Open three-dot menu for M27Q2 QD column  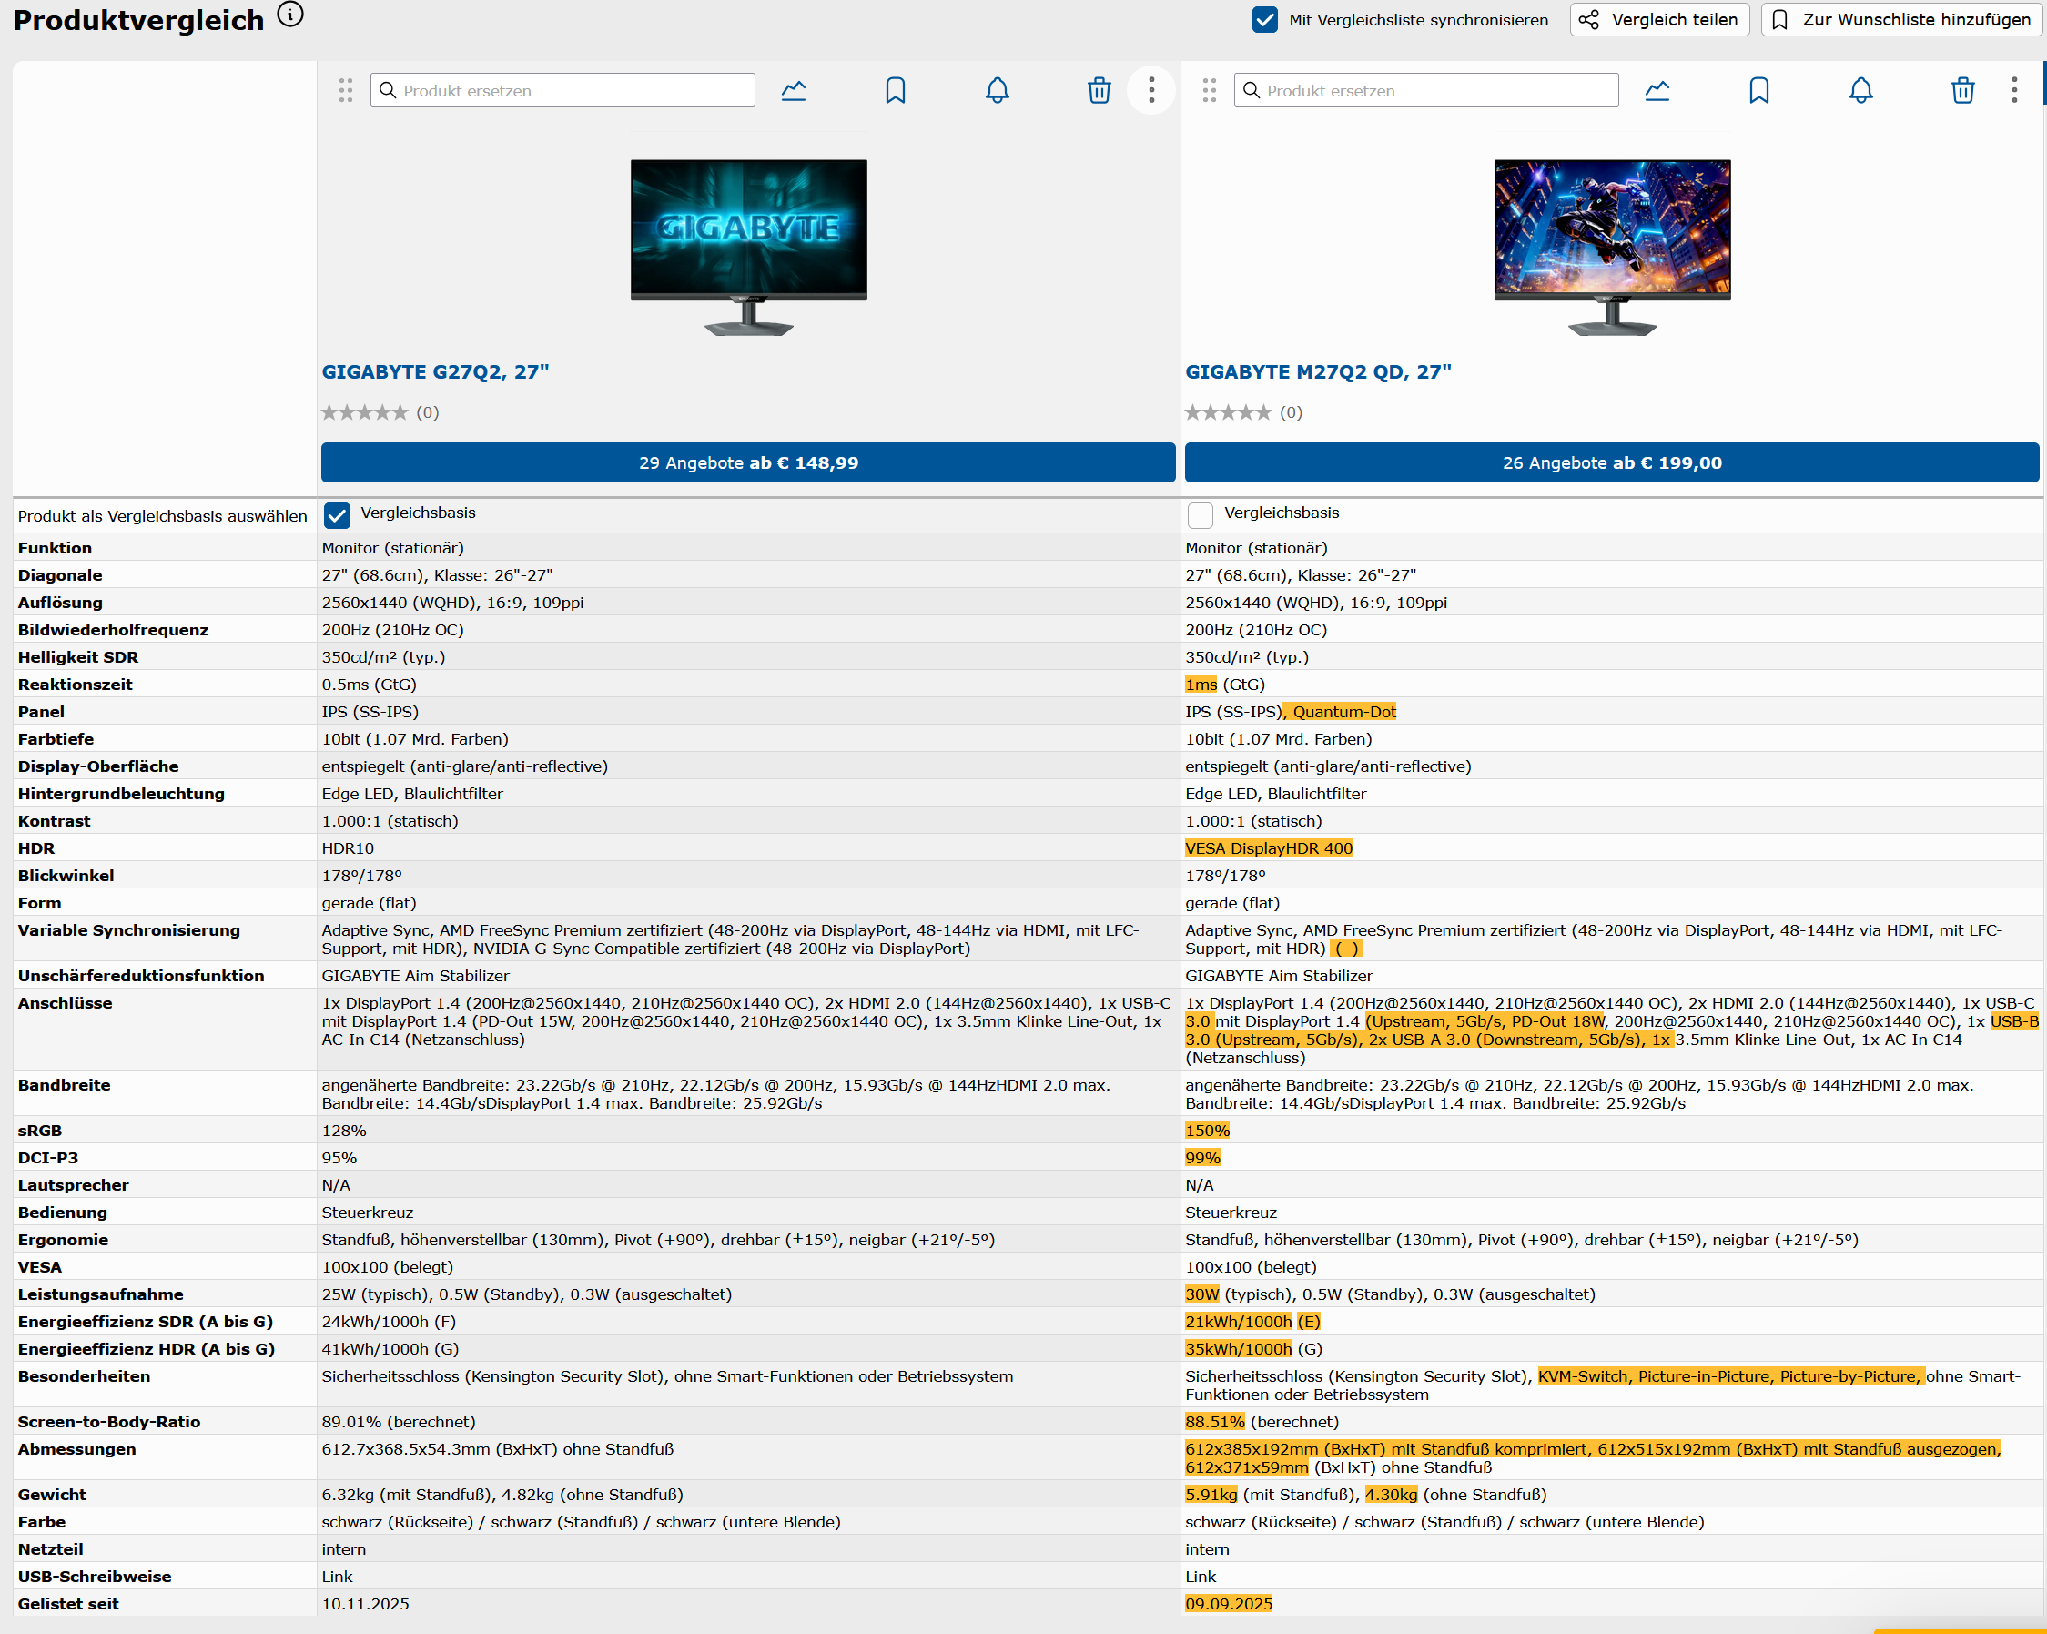[x=2013, y=90]
